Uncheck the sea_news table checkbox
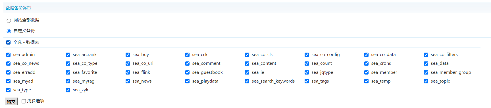 click(128, 81)
